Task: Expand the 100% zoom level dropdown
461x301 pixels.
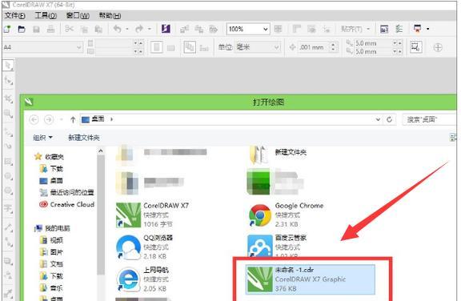Action: click(265, 29)
